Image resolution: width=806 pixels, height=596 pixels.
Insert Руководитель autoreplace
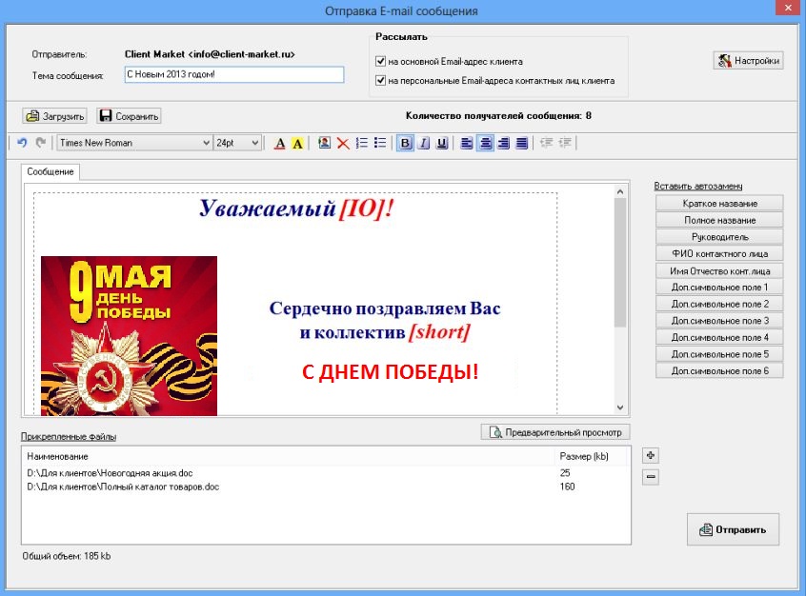click(x=719, y=237)
